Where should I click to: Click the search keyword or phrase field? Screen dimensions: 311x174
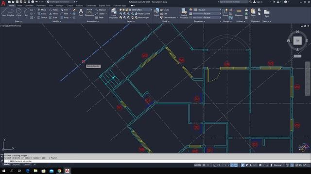[x=234, y=2]
